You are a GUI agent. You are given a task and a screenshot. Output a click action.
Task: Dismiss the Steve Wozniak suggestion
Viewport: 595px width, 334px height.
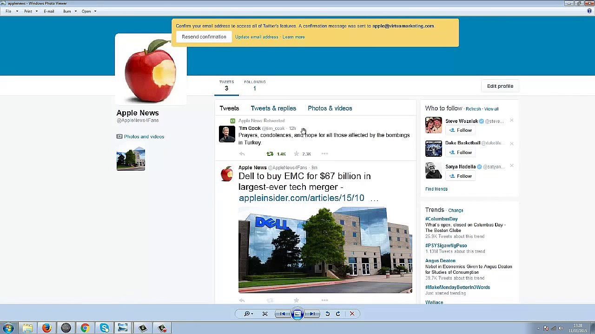point(511,121)
